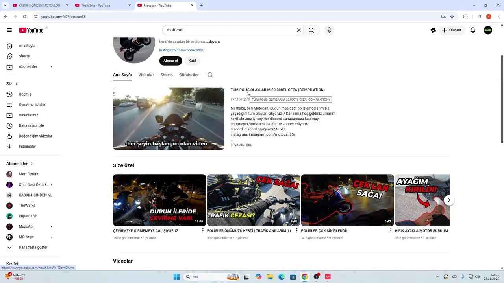Viewport: 504px width, 283px height.
Task: Expand video description DEVAMINI OKU
Action: pyautogui.click(x=241, y=145)
